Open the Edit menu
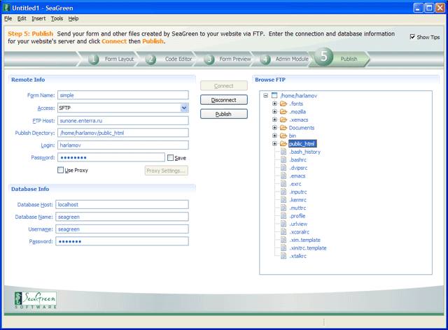Viewport: 448px width, 330px height. point(22,19)
